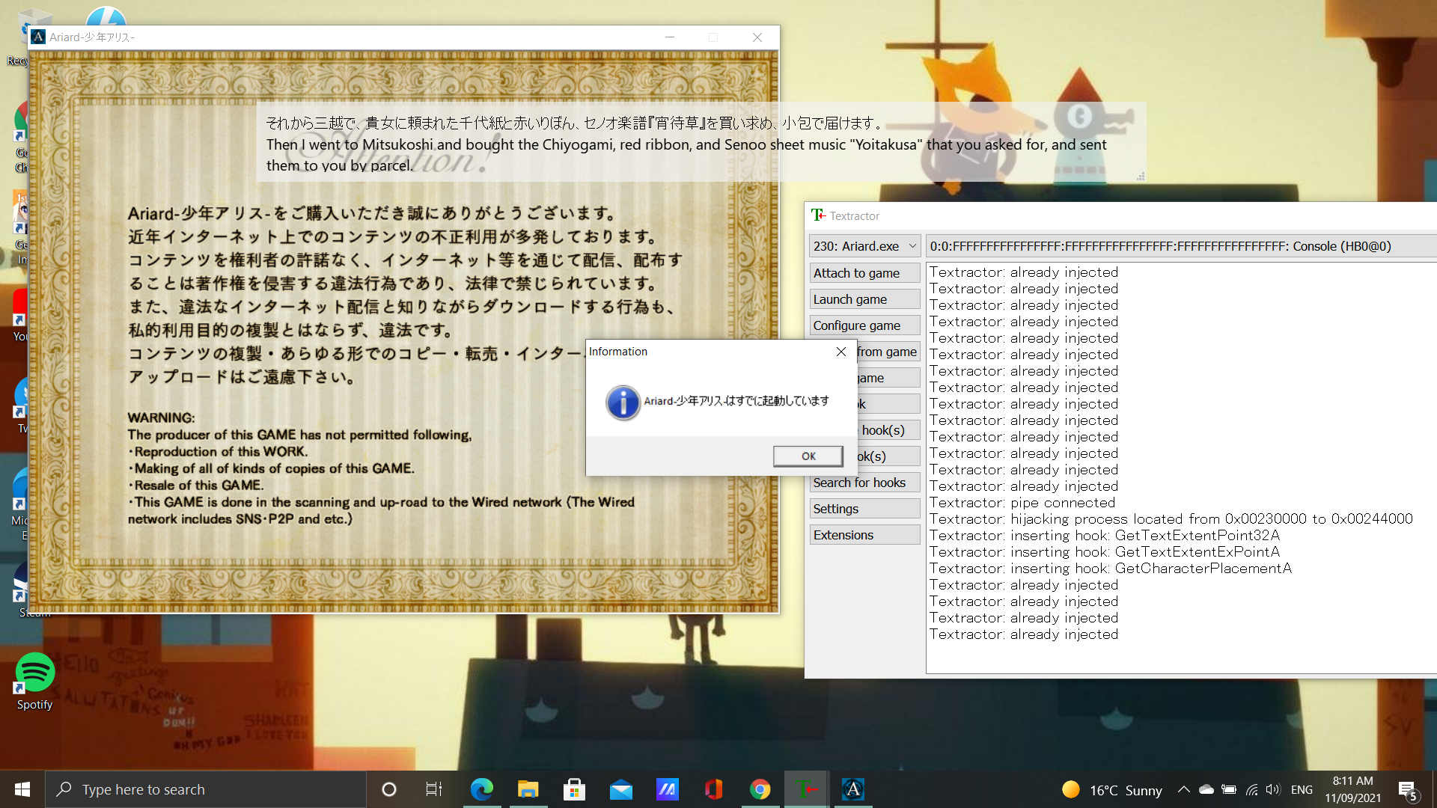Open the volume speaker tray icon

point(1273,789)
